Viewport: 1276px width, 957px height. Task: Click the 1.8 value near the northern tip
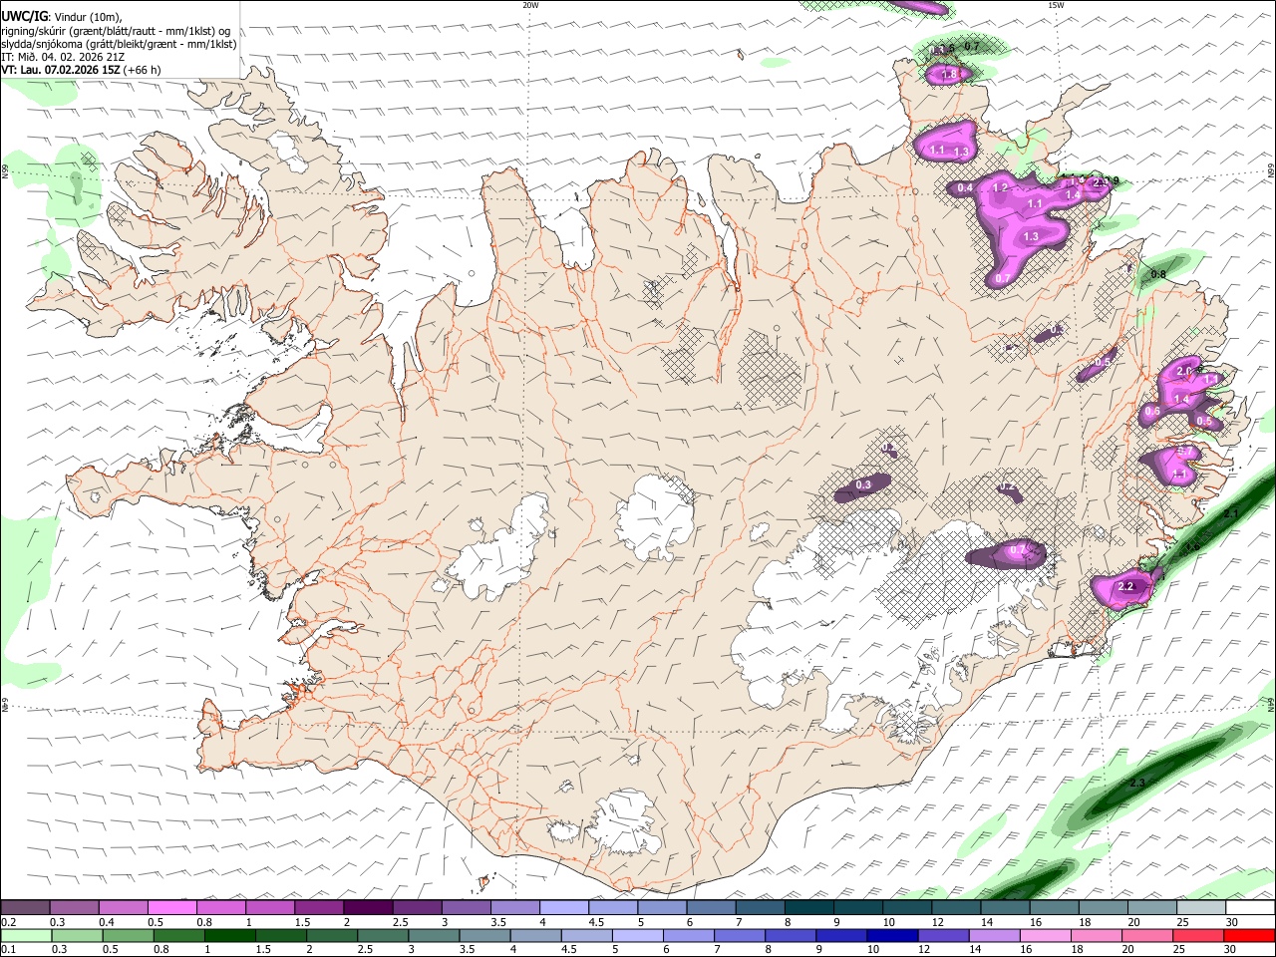tap(949, 74)
